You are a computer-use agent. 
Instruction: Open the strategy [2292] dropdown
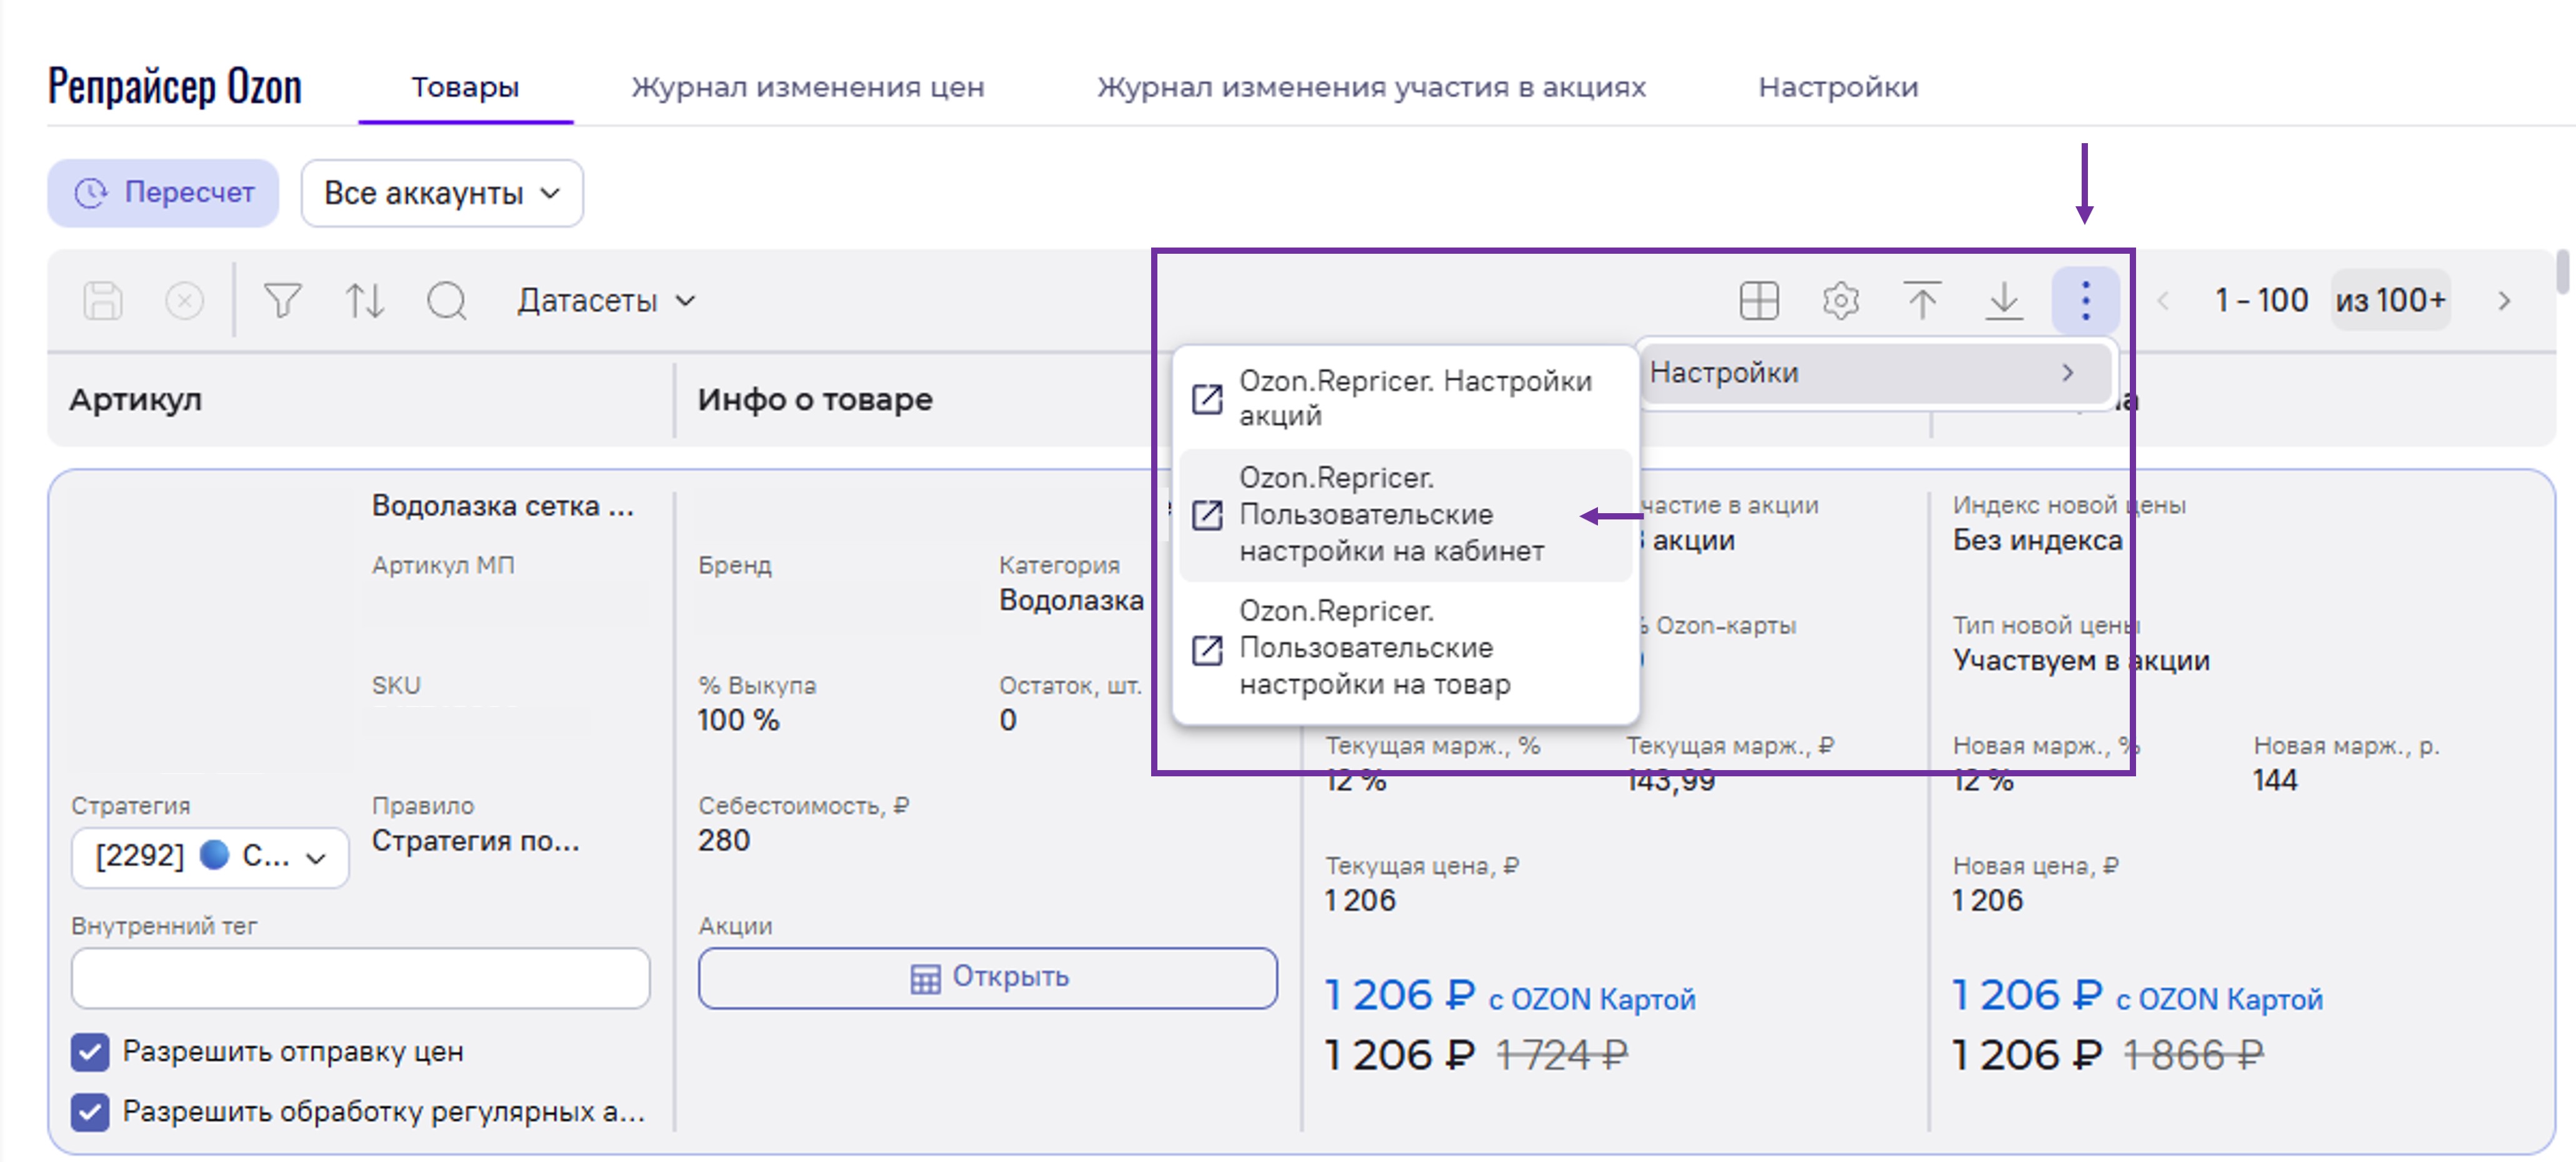210,857
